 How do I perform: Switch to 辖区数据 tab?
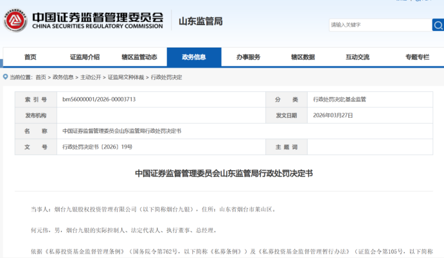pos(303,57)
